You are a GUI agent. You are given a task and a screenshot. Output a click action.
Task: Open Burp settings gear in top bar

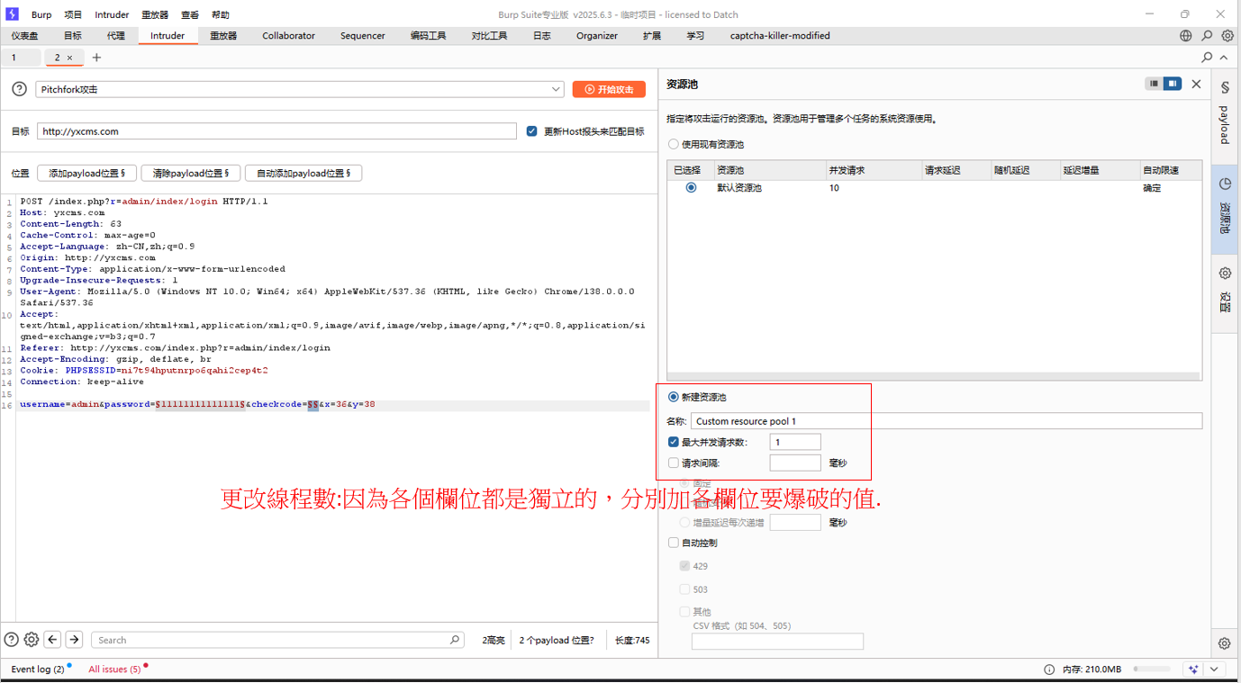1227,36
